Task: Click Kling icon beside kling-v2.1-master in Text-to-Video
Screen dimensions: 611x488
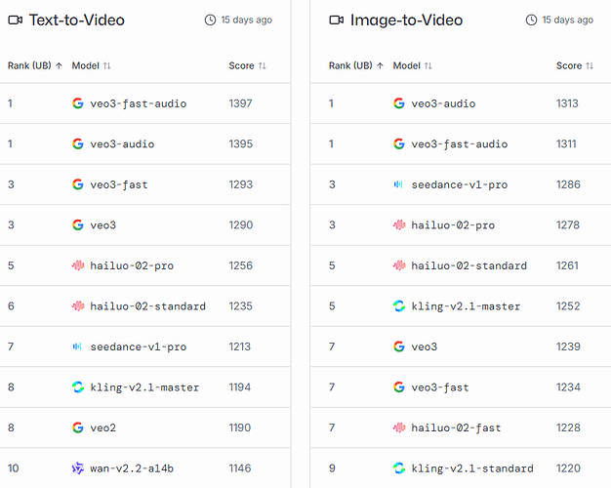Action: (78, 387)
